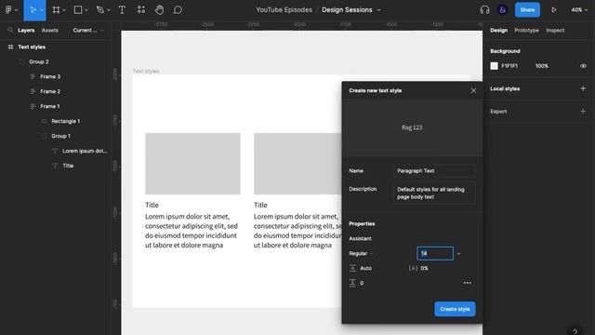Add a local style with plus icon
This screenshot has height=335, width=595.
tap(583, 88)
